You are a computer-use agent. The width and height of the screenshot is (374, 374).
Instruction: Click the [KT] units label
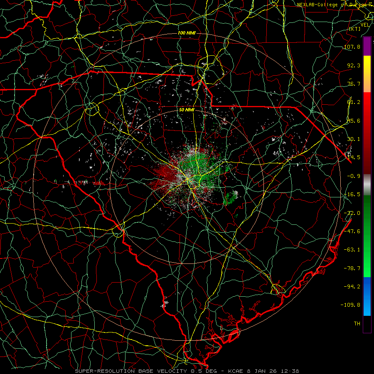pos(355,29)
